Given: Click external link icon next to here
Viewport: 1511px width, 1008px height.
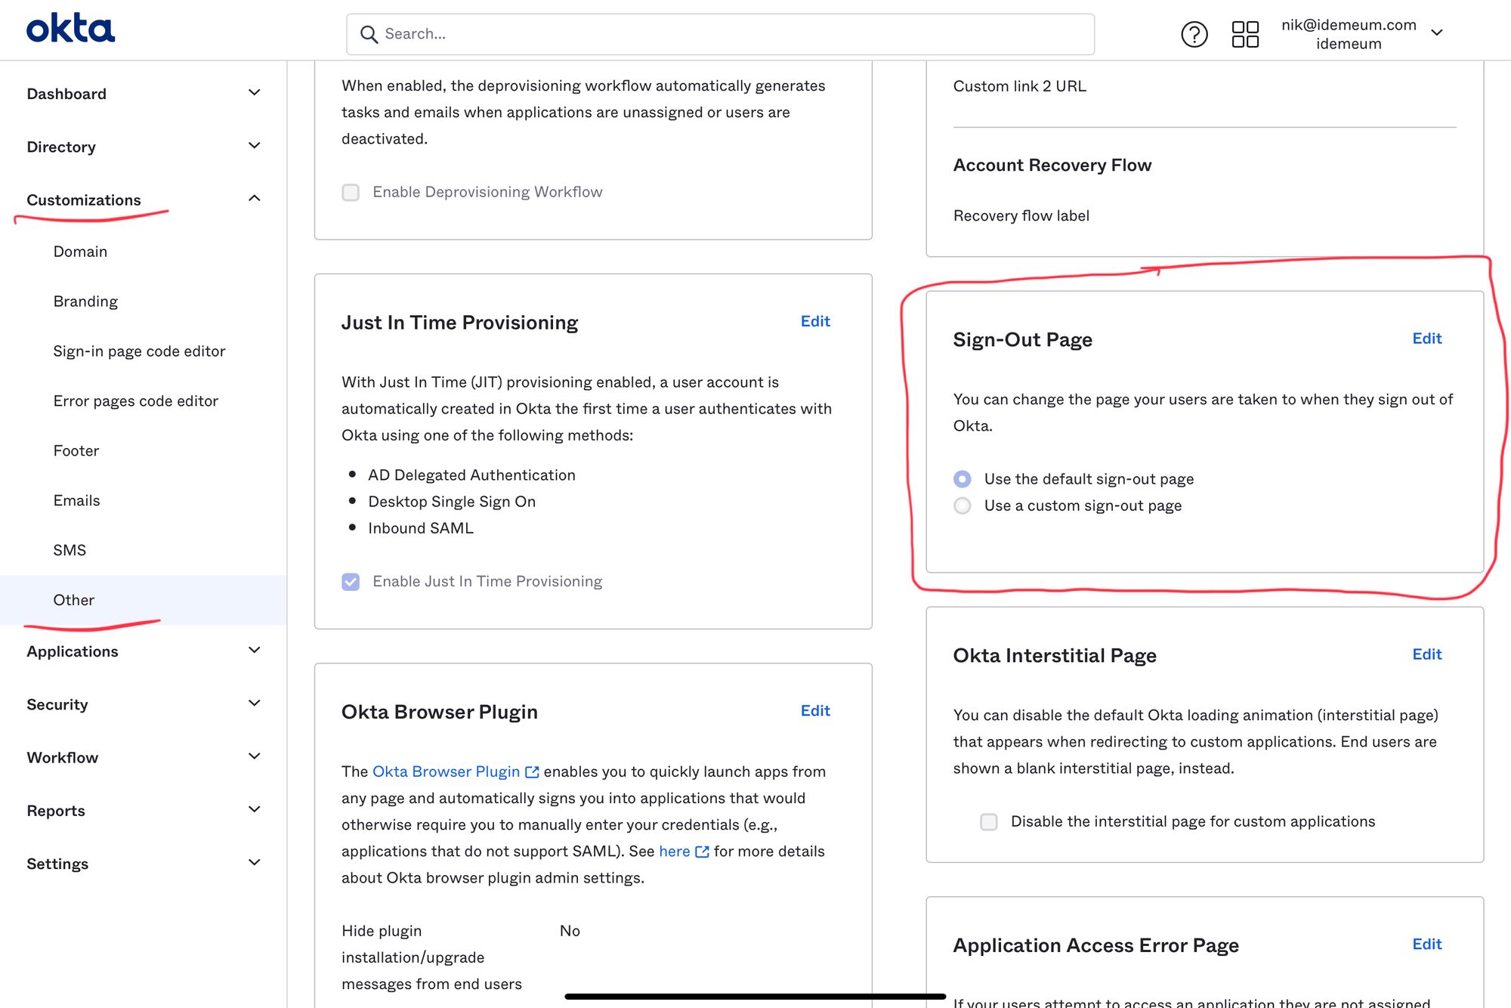Looking at the screenshot, I should [x=702, y=852].
